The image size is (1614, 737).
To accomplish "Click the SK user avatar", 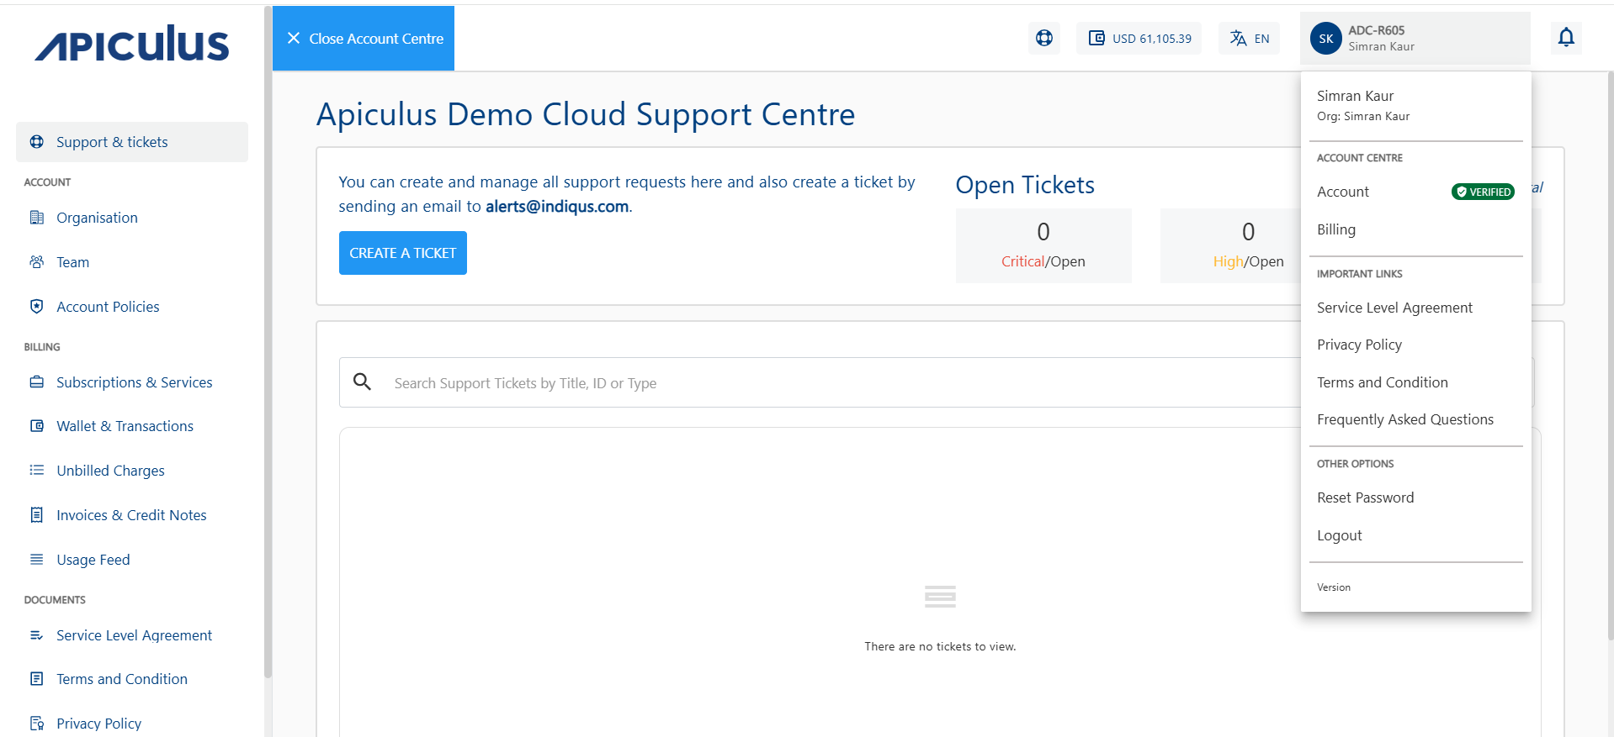I will point(1325,39).
